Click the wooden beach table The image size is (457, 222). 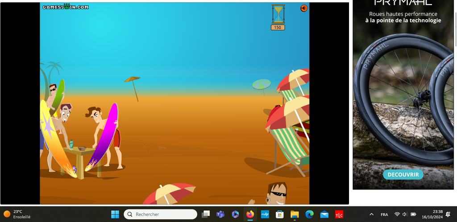[x=80, y=161]
